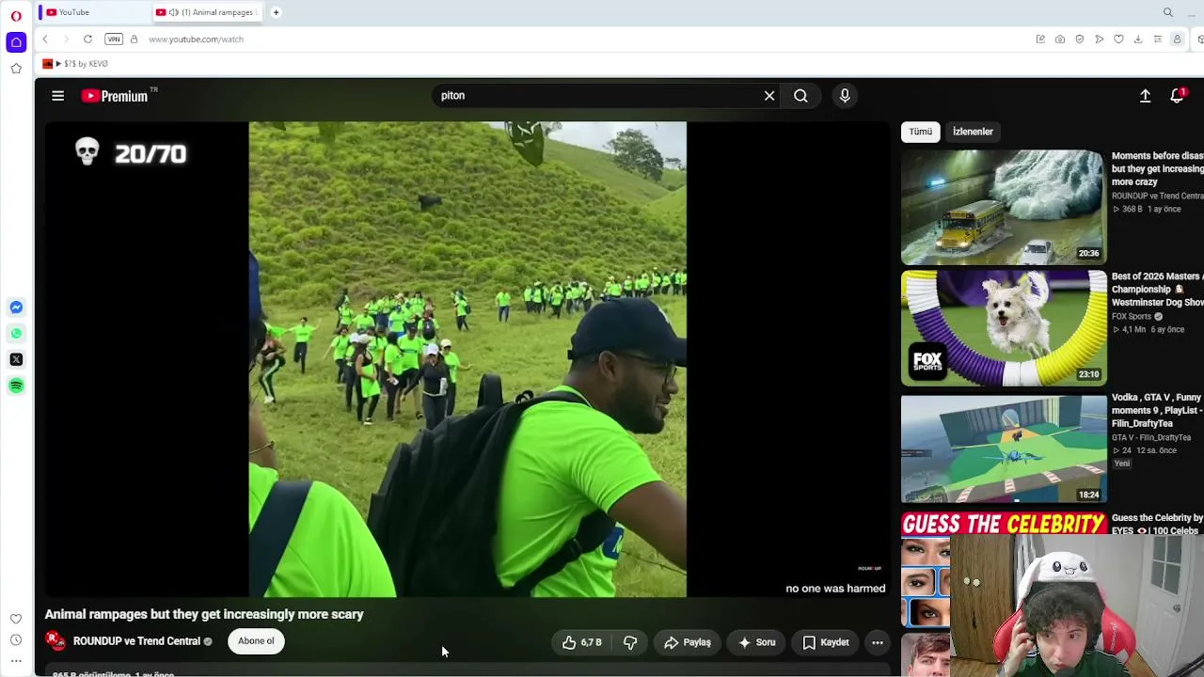This screenshot has height=677, width=1204.
Task: Open 'Guess the Celebrity' video title
Action: coord(1158,524)
